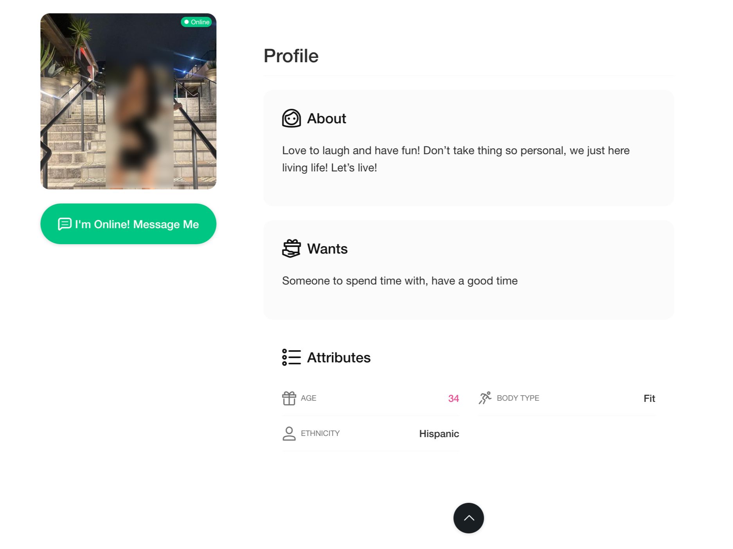Screen dimensions: 733x549
Task: Click the Hispanic ethnicity value
Action: point(439,434)
